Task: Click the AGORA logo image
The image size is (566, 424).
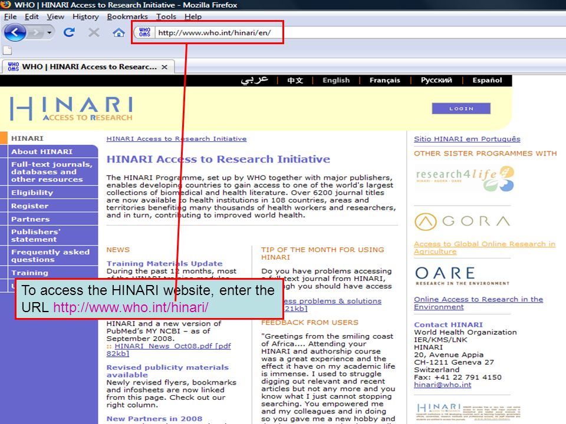Action: (x=462, y=221)
